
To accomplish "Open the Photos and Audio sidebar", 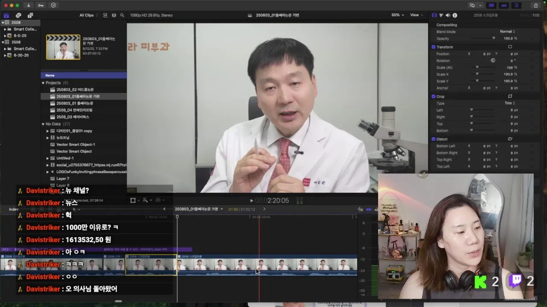I will click(x=18, y=15).
